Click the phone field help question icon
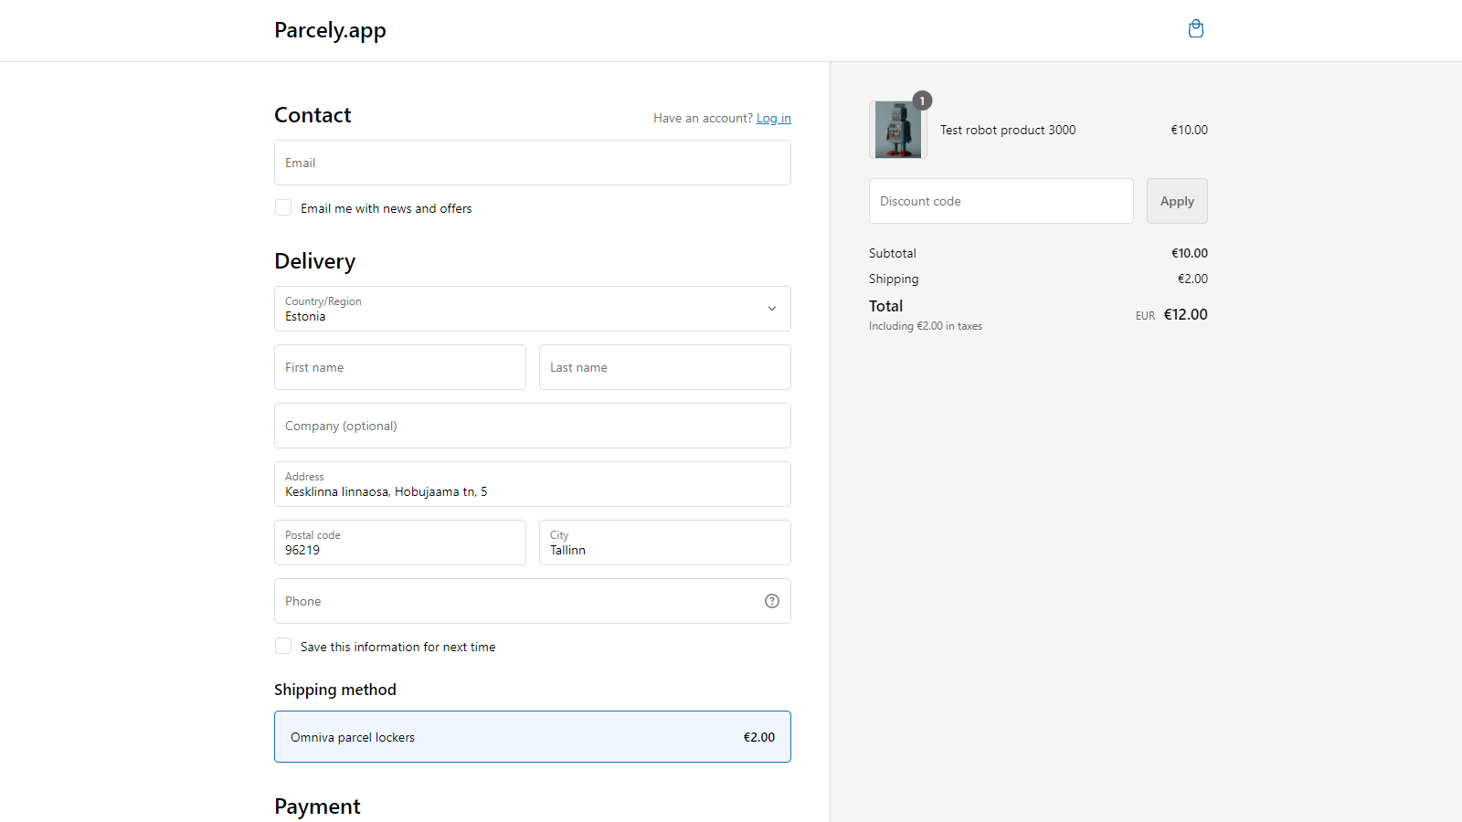The image size is (1462, 822). 772,601
